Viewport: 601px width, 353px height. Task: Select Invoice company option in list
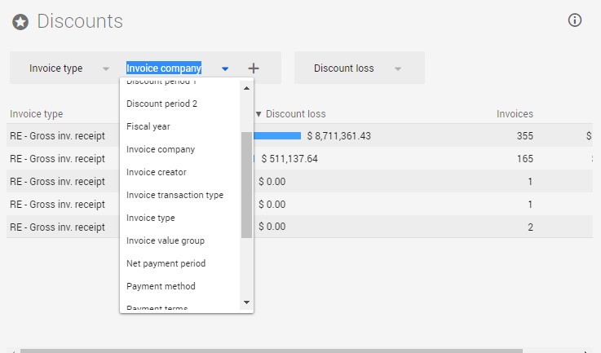[x=160, y=149]
